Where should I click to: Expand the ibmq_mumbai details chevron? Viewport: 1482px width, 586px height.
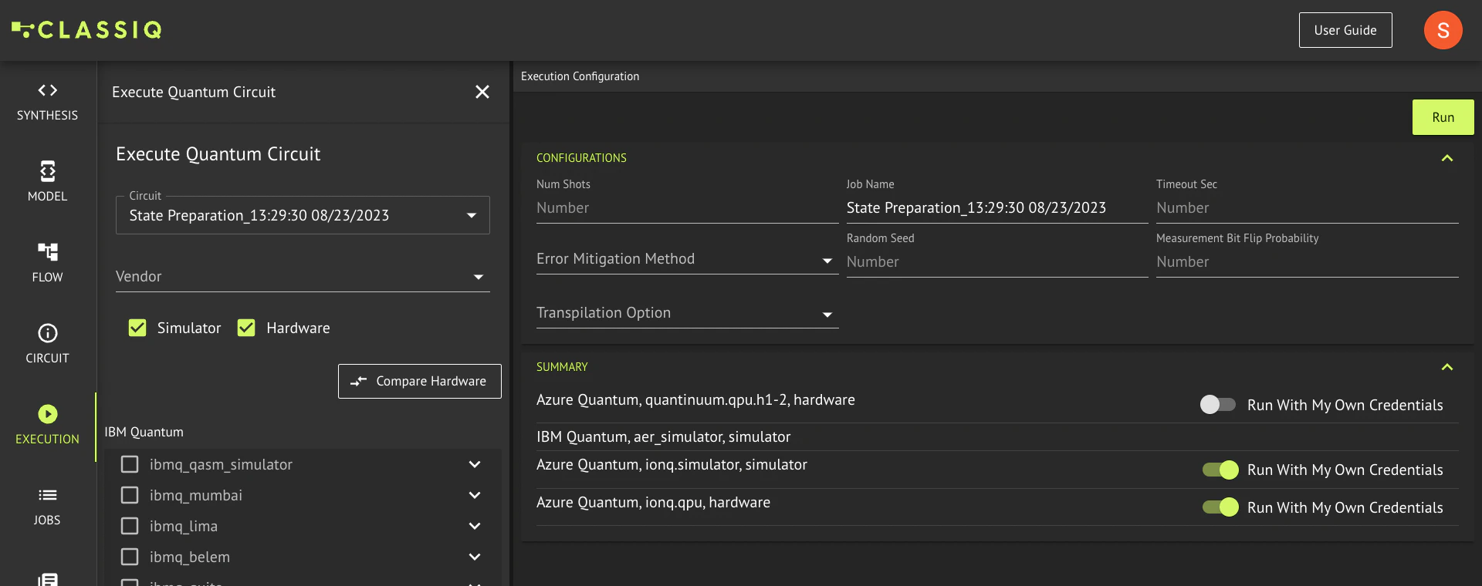475,495
